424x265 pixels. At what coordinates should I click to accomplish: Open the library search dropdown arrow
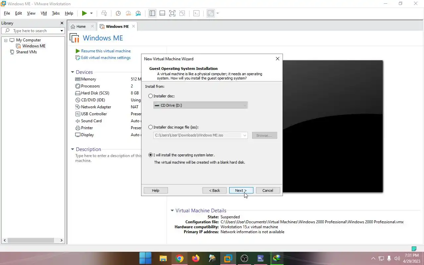tap(62, 31)
